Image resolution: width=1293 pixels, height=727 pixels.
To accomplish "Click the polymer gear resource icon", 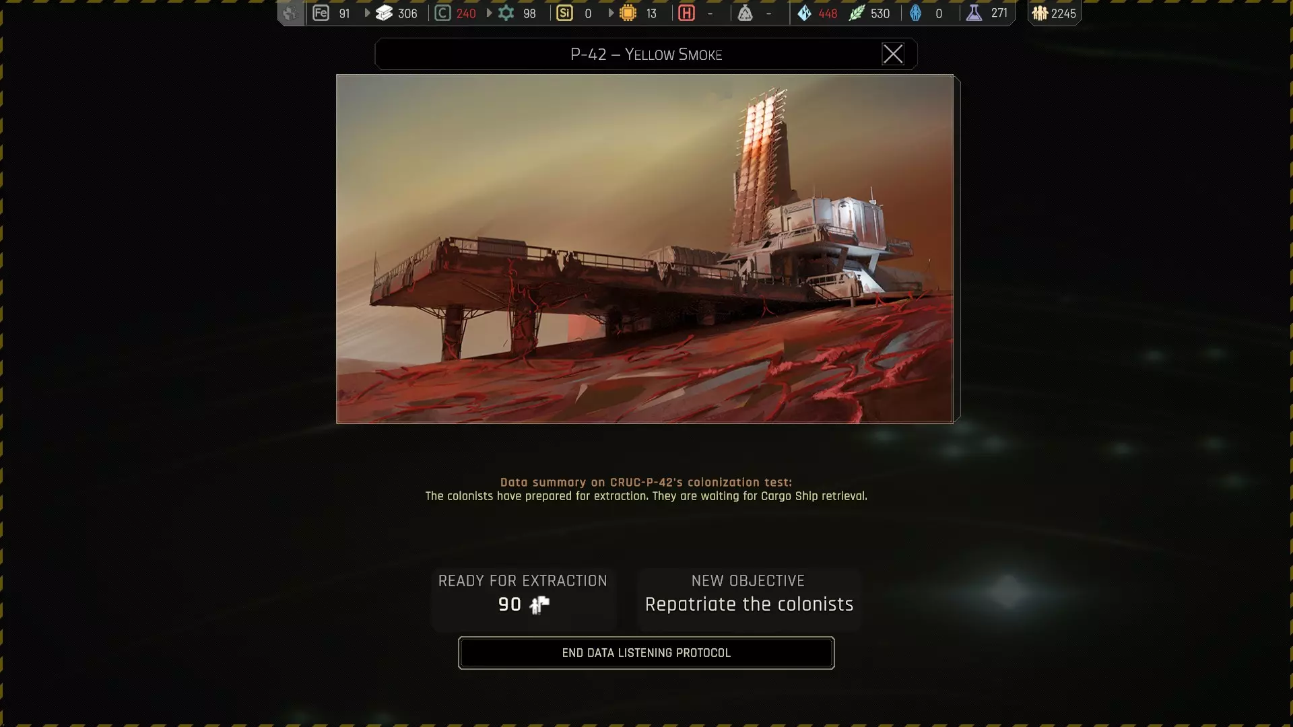I will pos(506,13).
